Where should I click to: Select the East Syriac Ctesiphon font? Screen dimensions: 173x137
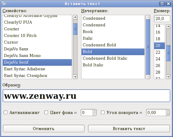tap(37, 76)
